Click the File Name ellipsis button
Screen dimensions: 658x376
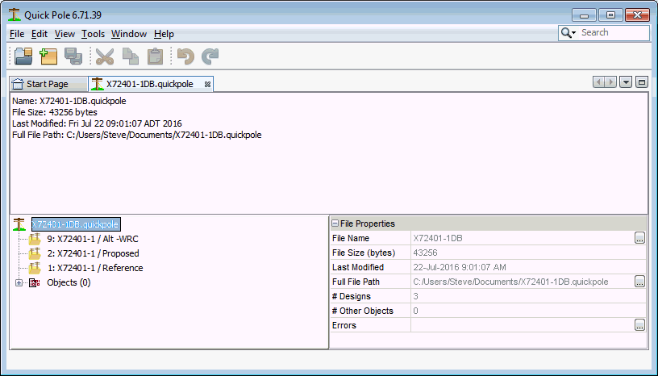[639, 238]
